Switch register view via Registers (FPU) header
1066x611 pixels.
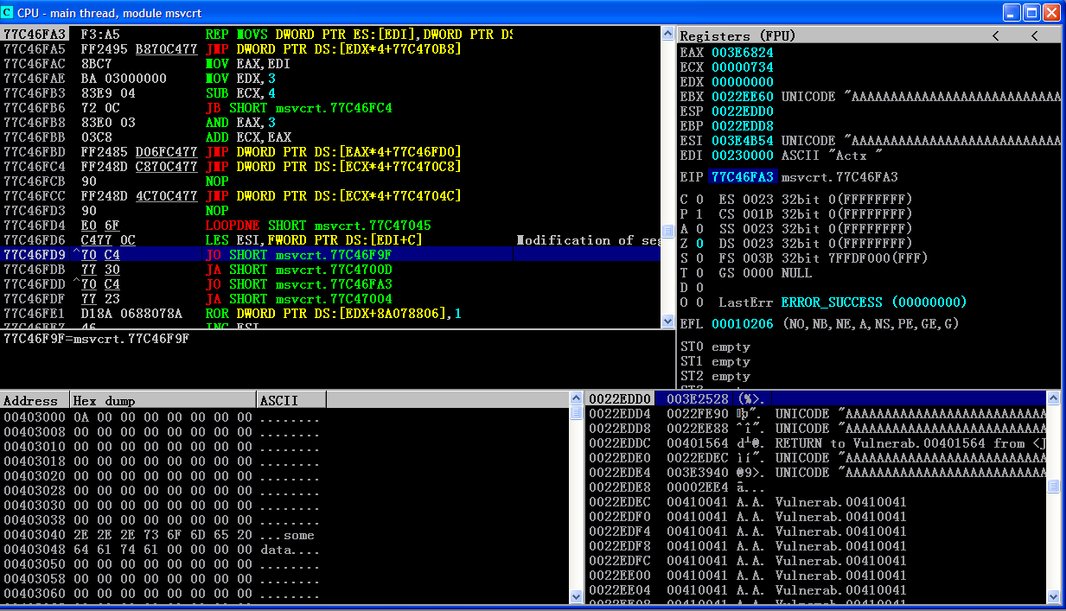[x=737, y=35]
